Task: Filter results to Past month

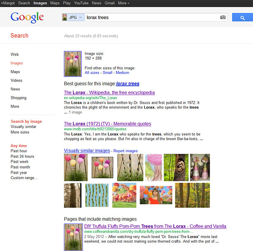Action: 20,167
